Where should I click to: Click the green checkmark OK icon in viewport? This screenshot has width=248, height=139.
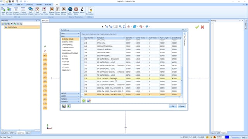click(x=197, y=27)
